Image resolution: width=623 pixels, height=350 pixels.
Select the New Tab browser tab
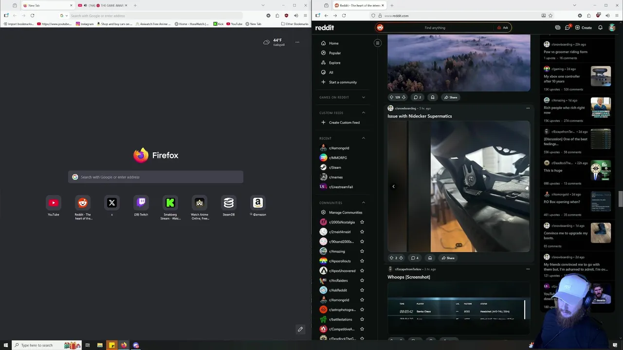[48, 5]
